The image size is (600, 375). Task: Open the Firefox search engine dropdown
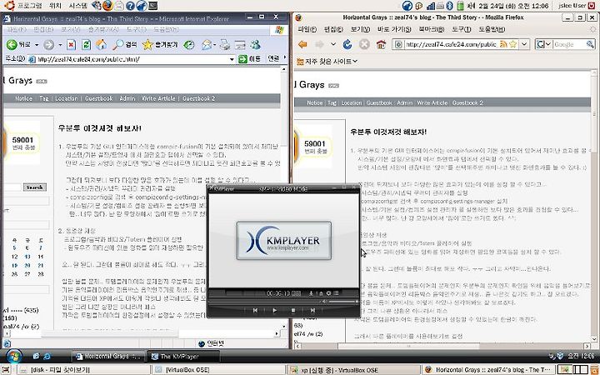547,44
